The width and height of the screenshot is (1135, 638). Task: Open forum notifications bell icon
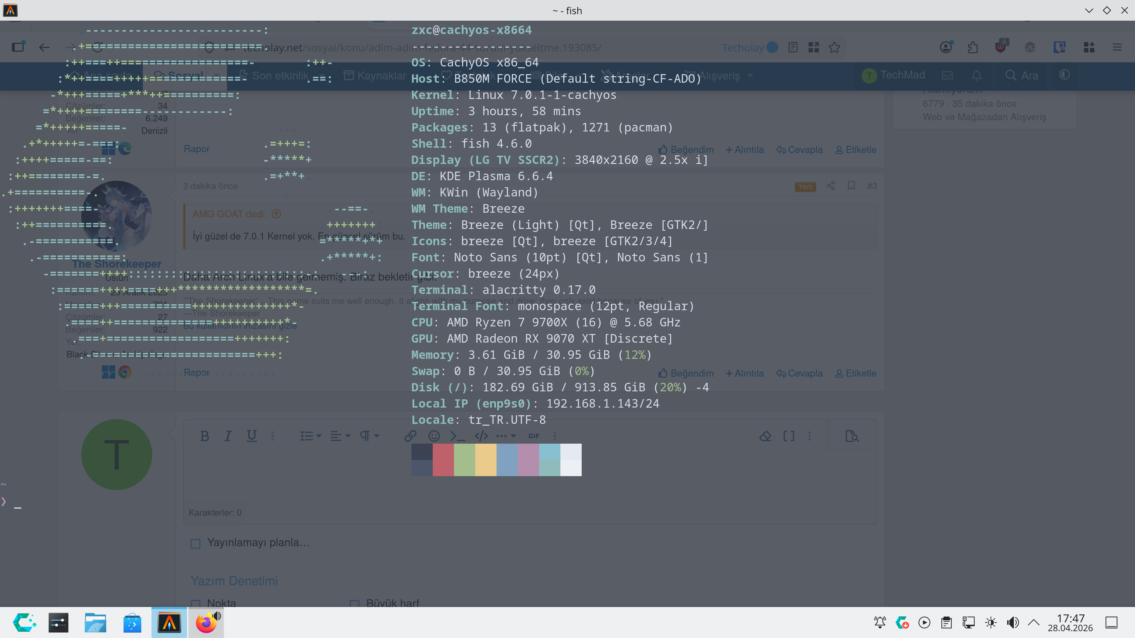pyautogui.click(x=976, y=75)
